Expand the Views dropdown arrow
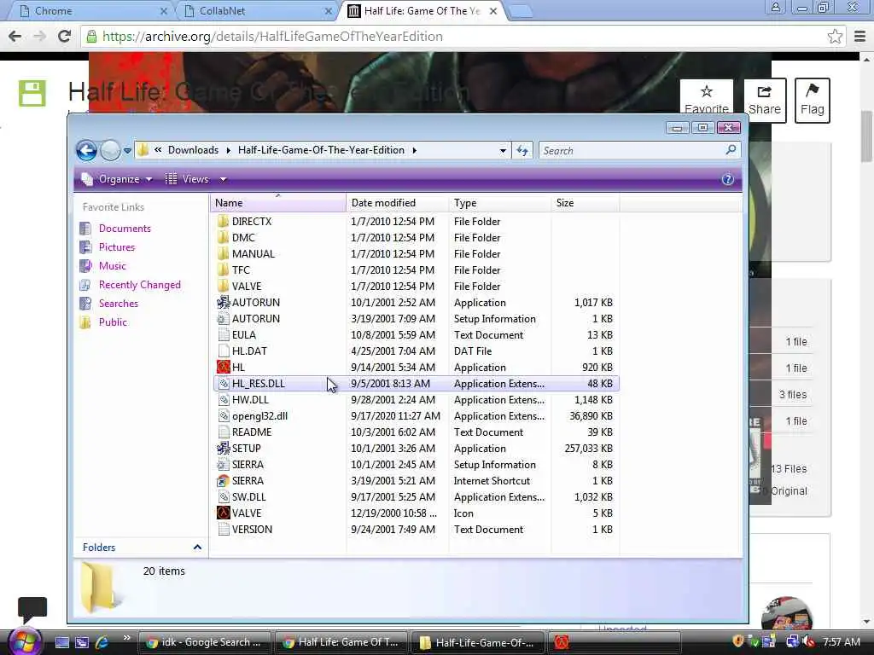The image size is (874, 655). pos(223,179)
